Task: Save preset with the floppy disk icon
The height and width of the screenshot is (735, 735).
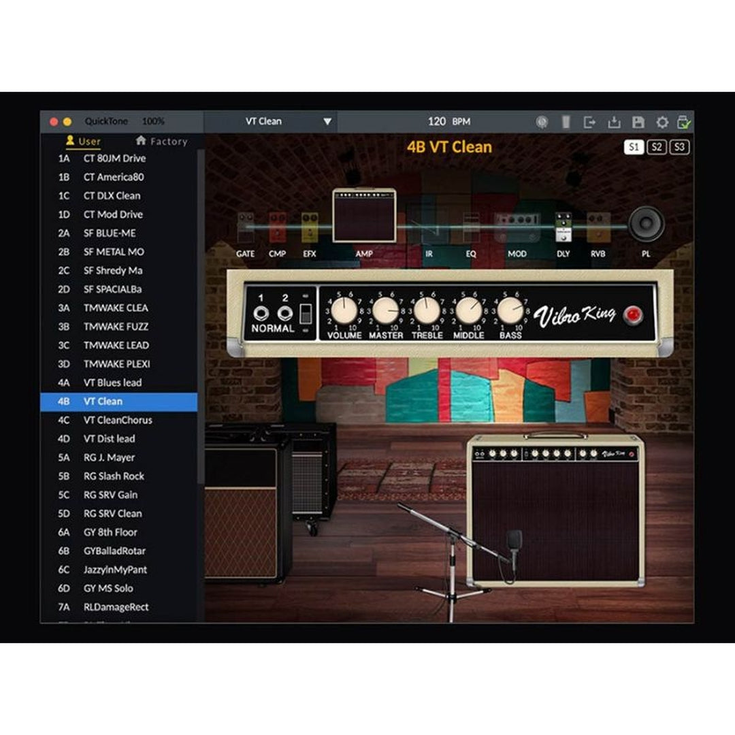Action: (x=638, y=122)
